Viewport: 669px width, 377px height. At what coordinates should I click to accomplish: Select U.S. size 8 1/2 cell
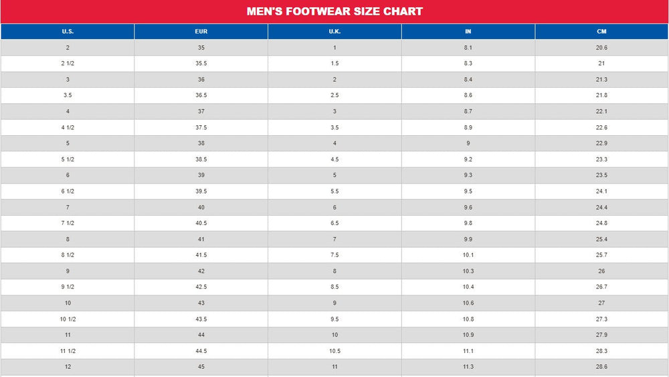[68, 255]
